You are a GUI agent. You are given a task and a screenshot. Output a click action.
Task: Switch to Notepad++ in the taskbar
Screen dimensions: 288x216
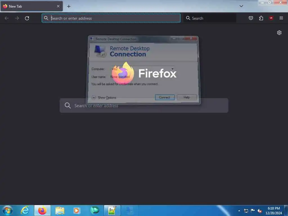click(x=112, y=210)
